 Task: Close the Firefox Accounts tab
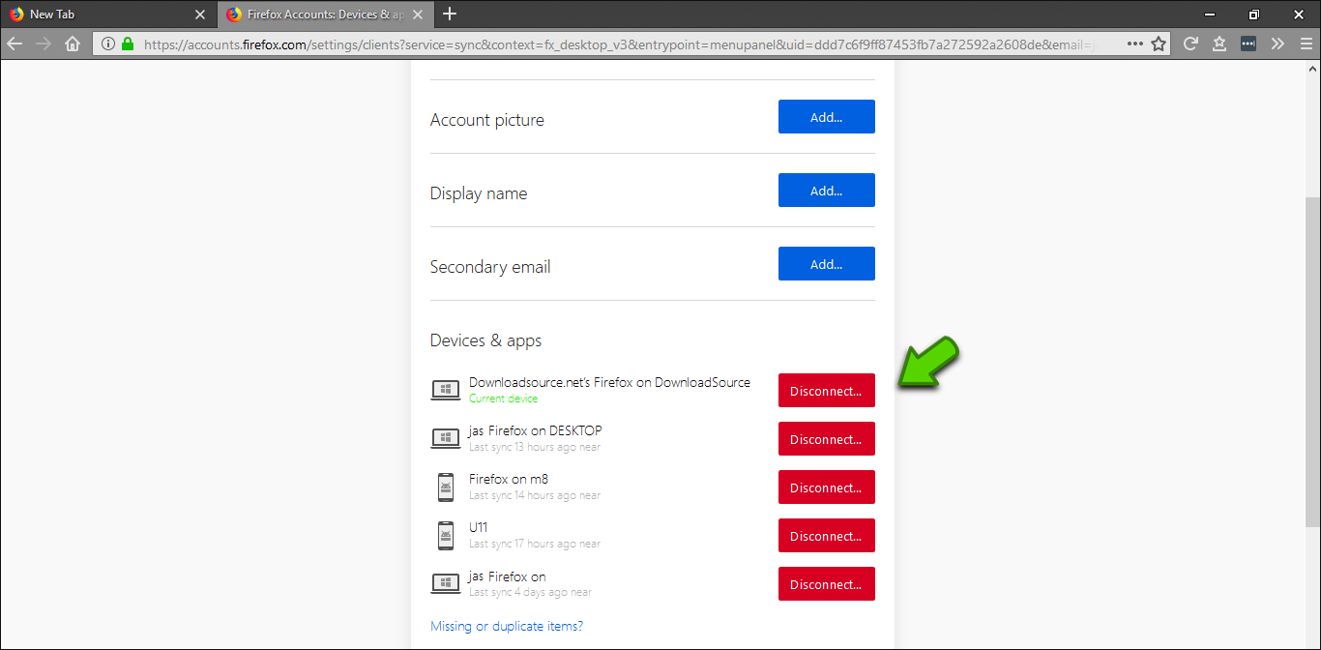click(x=419, y=15)
